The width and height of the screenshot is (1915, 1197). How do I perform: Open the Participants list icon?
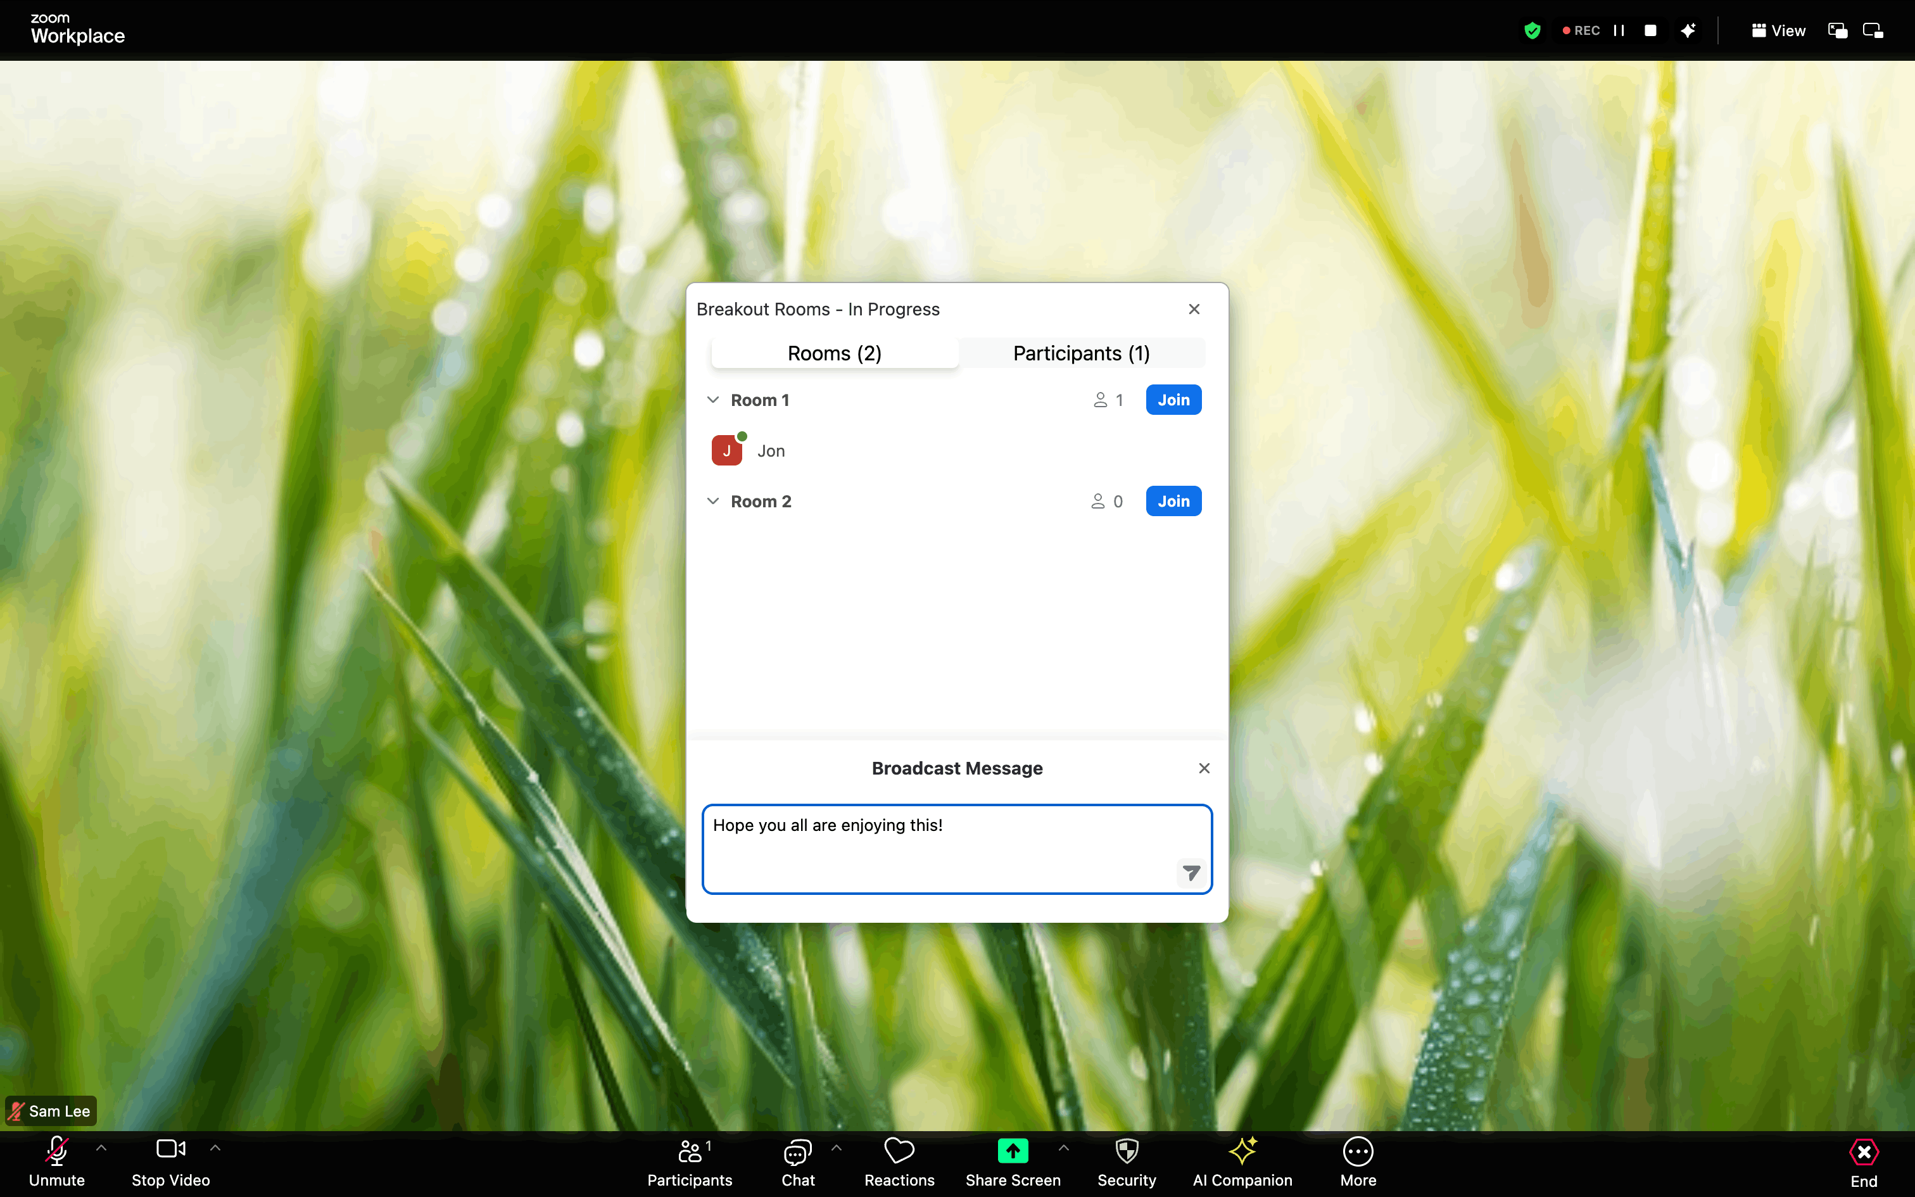690,1151
